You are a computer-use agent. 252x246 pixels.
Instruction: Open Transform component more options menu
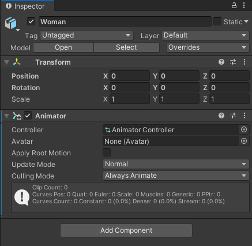245,62
